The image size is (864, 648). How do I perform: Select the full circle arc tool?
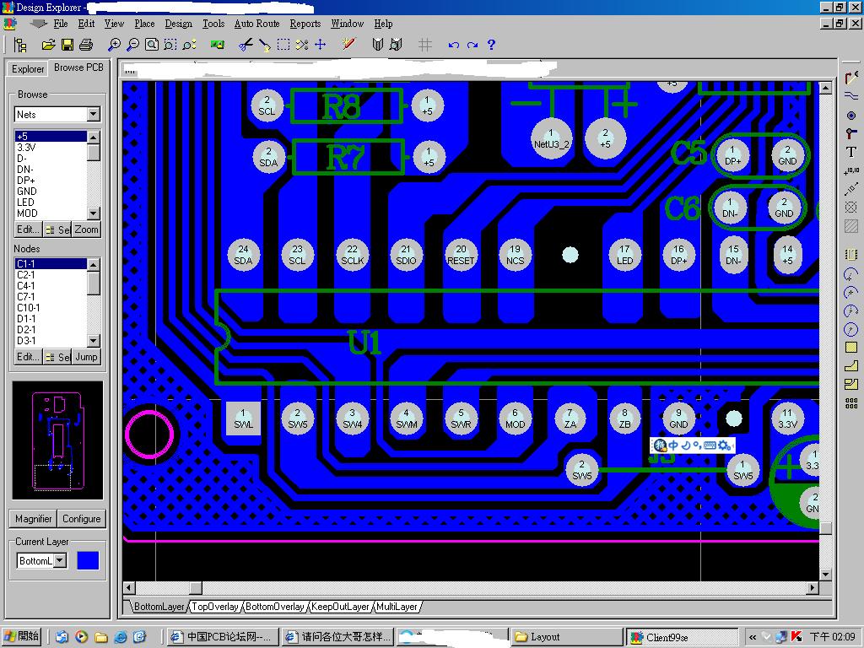coord(851,329)
